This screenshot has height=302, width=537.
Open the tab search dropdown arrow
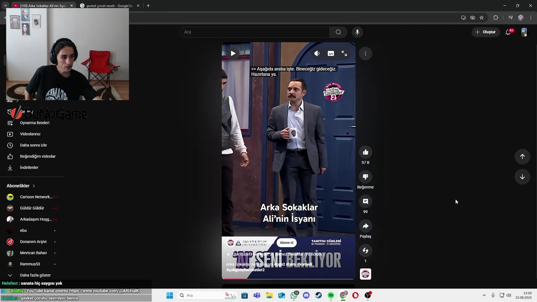pyautogui.click(x=5, y=5)
